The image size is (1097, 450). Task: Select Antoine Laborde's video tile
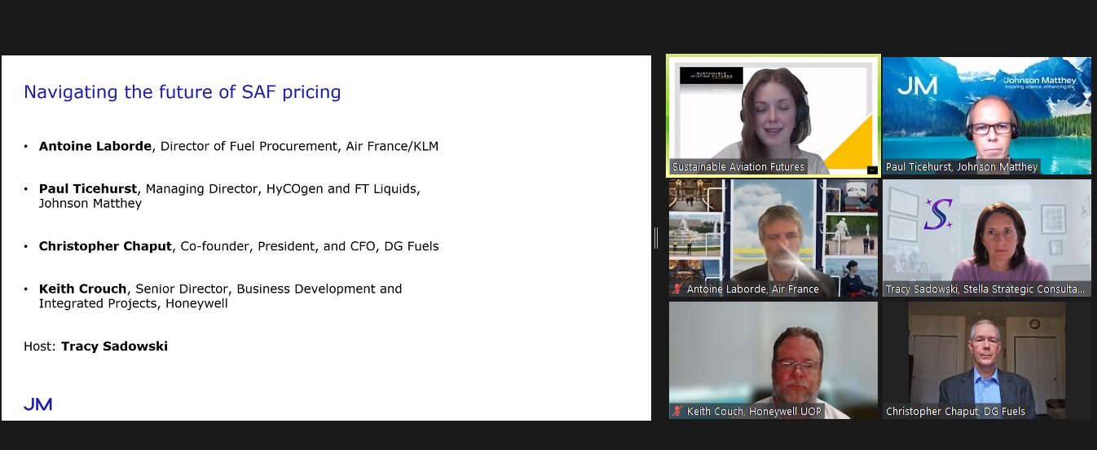773,236
